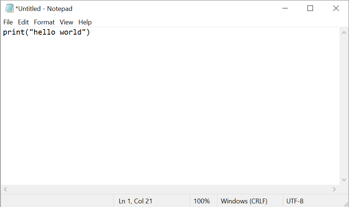349x207 pixels.
Task: Open the Format menu
Action: (44, 22)
